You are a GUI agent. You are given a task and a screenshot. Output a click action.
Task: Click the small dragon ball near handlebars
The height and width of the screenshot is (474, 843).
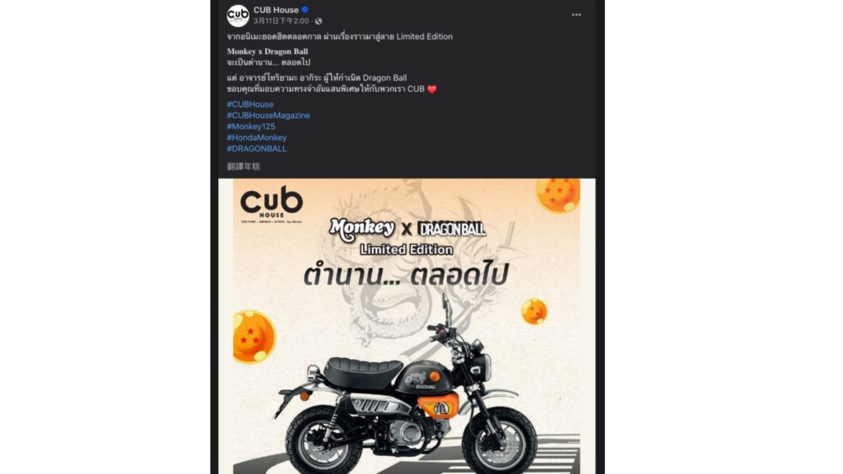tap(533, 312)
